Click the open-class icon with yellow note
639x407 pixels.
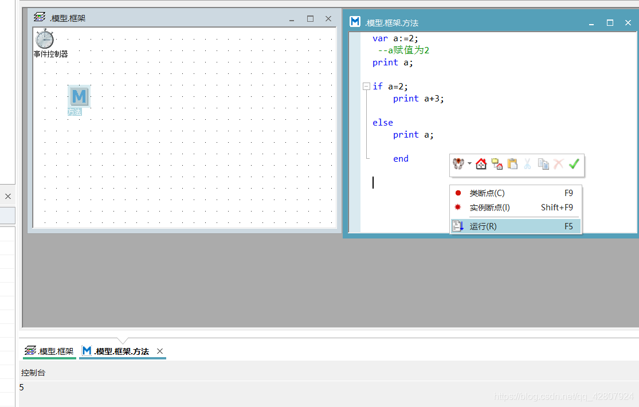pos(496,164)
